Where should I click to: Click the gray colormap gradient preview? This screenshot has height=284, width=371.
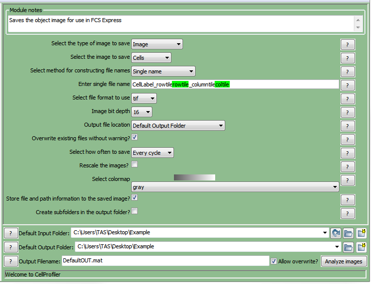tap(194, 177)
